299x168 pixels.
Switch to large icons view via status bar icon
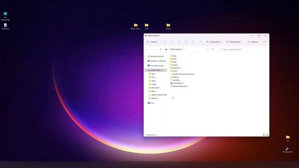pos(267,135)
